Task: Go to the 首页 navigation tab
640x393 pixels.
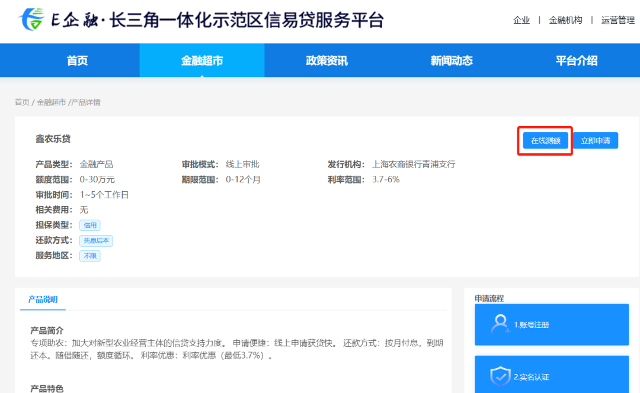Action: click(77, 60)
